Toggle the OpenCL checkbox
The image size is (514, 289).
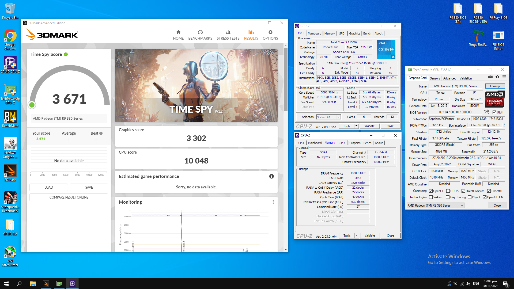[x=431, y=191]
